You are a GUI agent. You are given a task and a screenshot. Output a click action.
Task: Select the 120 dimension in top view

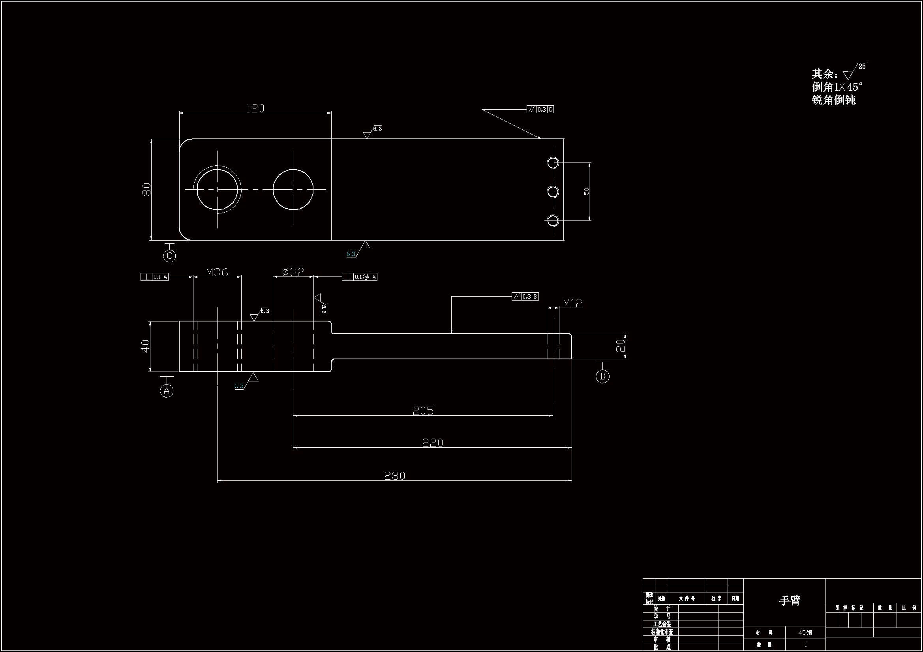[x=255, y=108]
